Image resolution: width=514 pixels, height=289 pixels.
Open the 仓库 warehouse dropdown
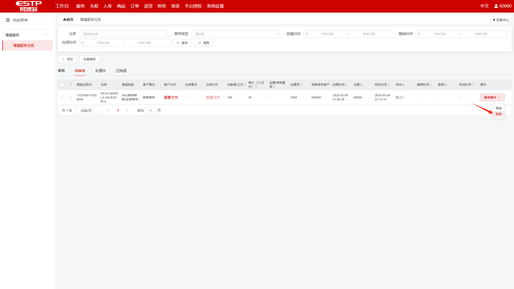(x=125, y=34)
